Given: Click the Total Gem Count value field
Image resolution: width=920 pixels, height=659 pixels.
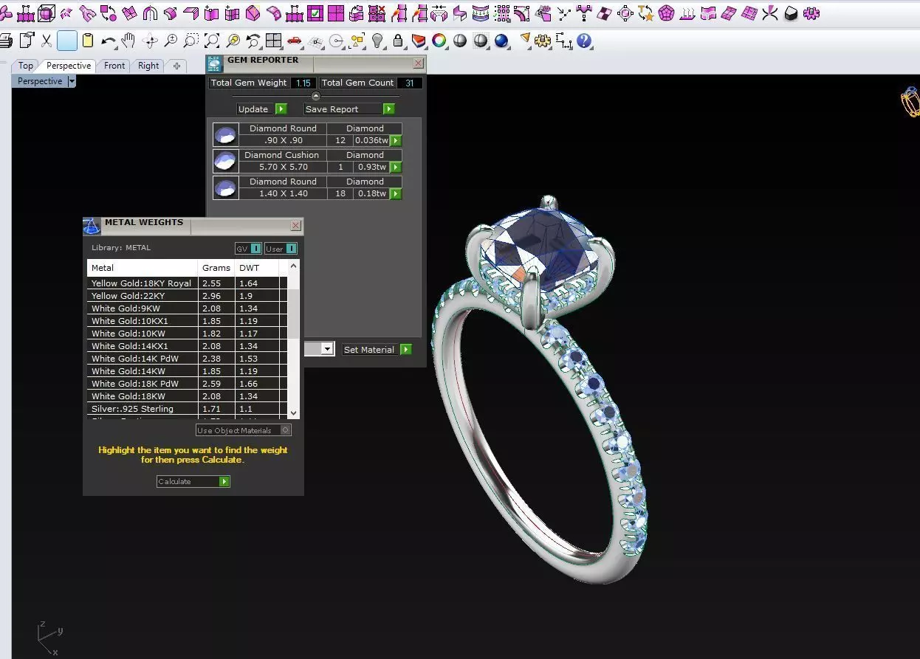Looking at the screenshot, I should 410,83.
